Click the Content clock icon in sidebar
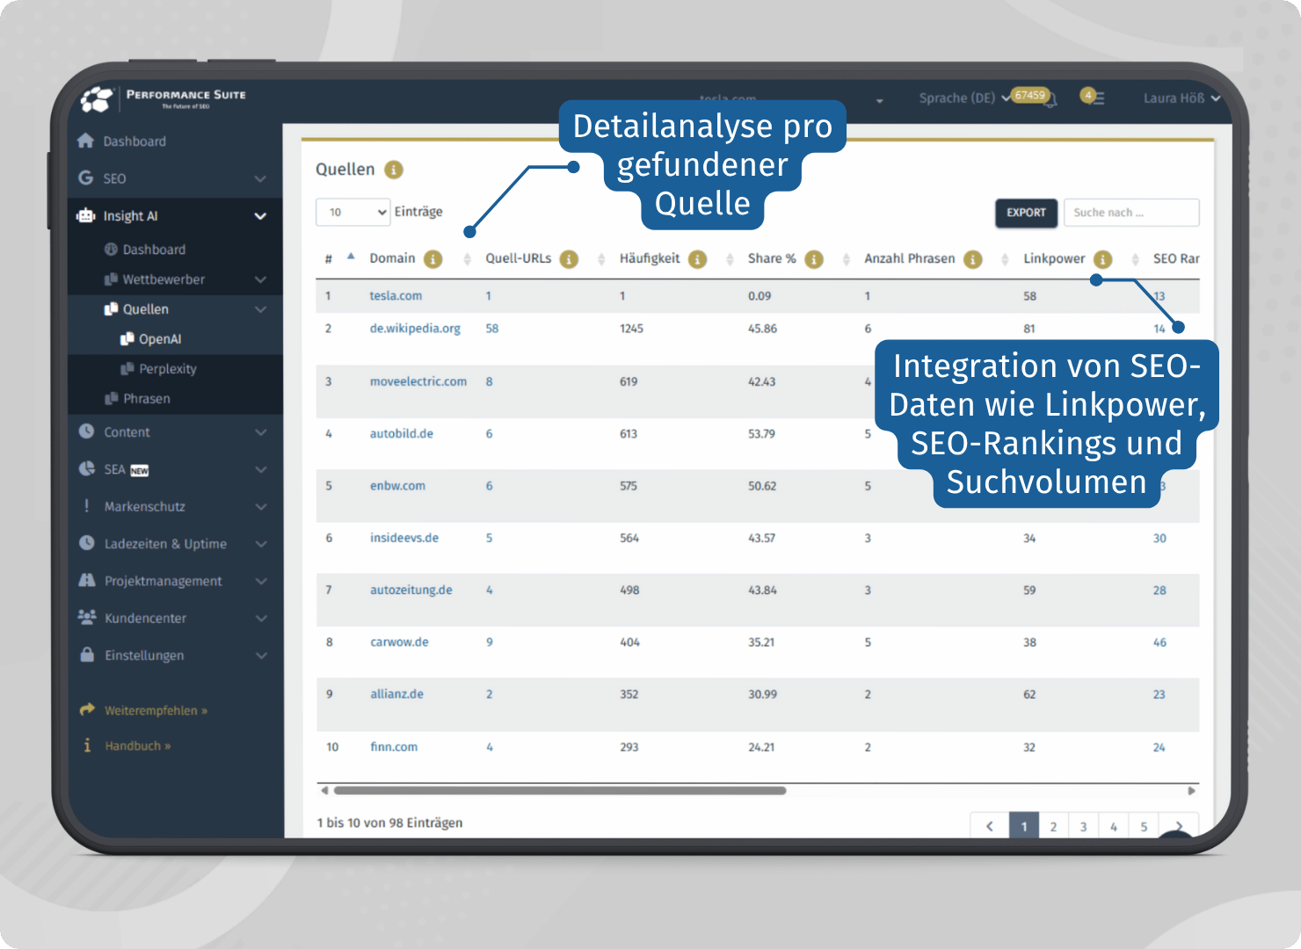Screen dimensions: 1301x949 86,431
